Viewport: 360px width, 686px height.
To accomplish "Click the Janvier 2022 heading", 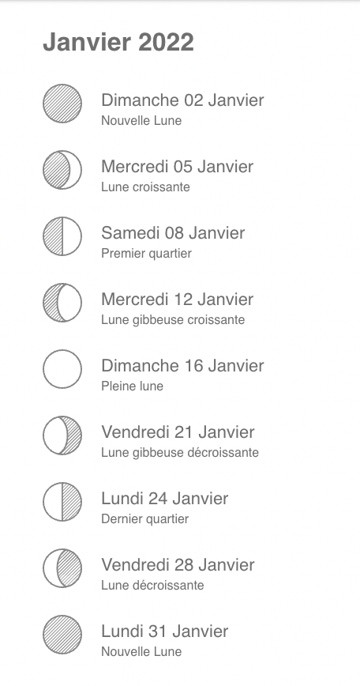I will point(118,43).
